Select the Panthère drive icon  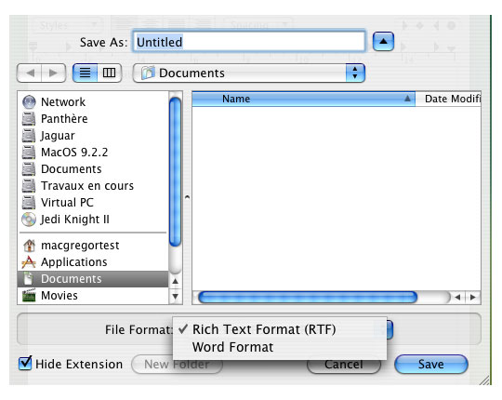29,119
